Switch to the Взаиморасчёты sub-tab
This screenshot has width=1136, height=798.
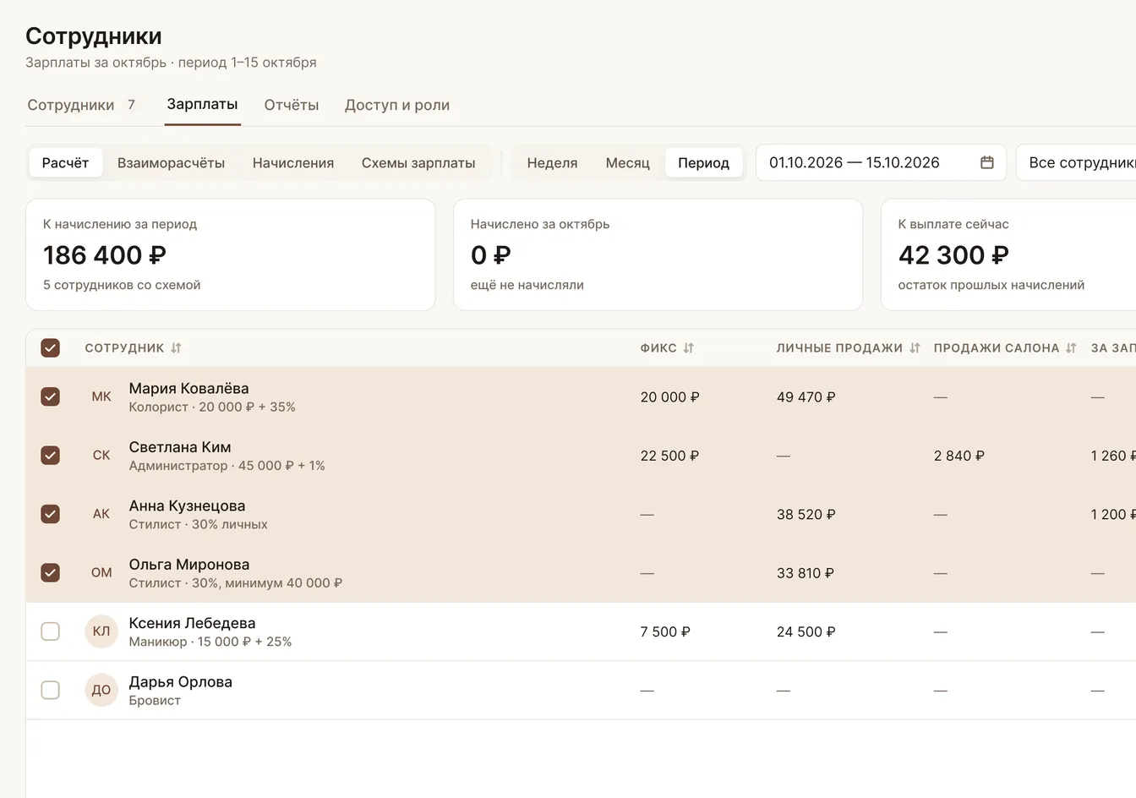click(x=171, y=163)
